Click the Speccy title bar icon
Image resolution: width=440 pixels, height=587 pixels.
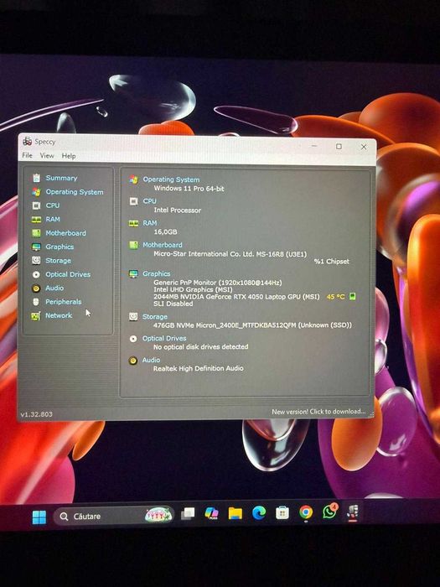[x=27, y=142]
